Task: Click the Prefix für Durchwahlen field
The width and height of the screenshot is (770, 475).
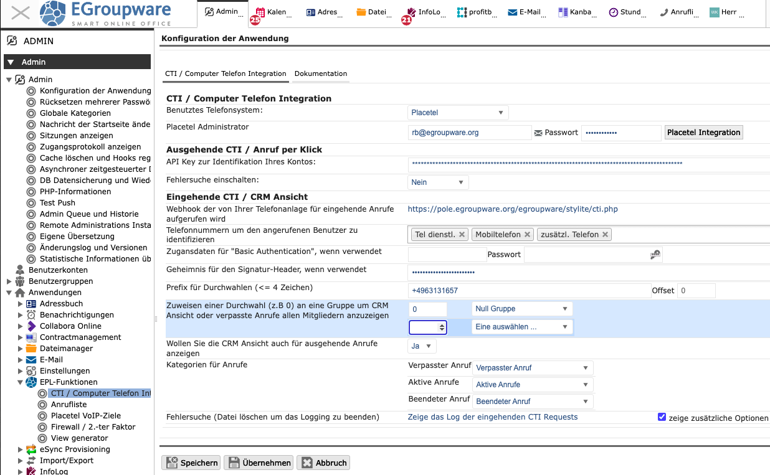Action: pos(529,291)
